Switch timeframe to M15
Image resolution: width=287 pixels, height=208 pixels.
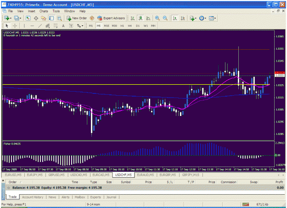pyautogui.click(x=107, y=26)
